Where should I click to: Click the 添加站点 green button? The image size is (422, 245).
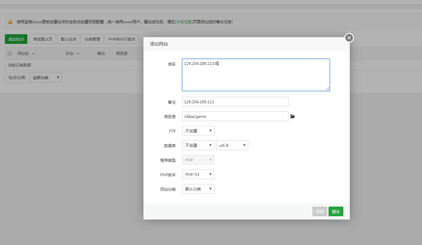pyautogui.click(x=16, y=39)
